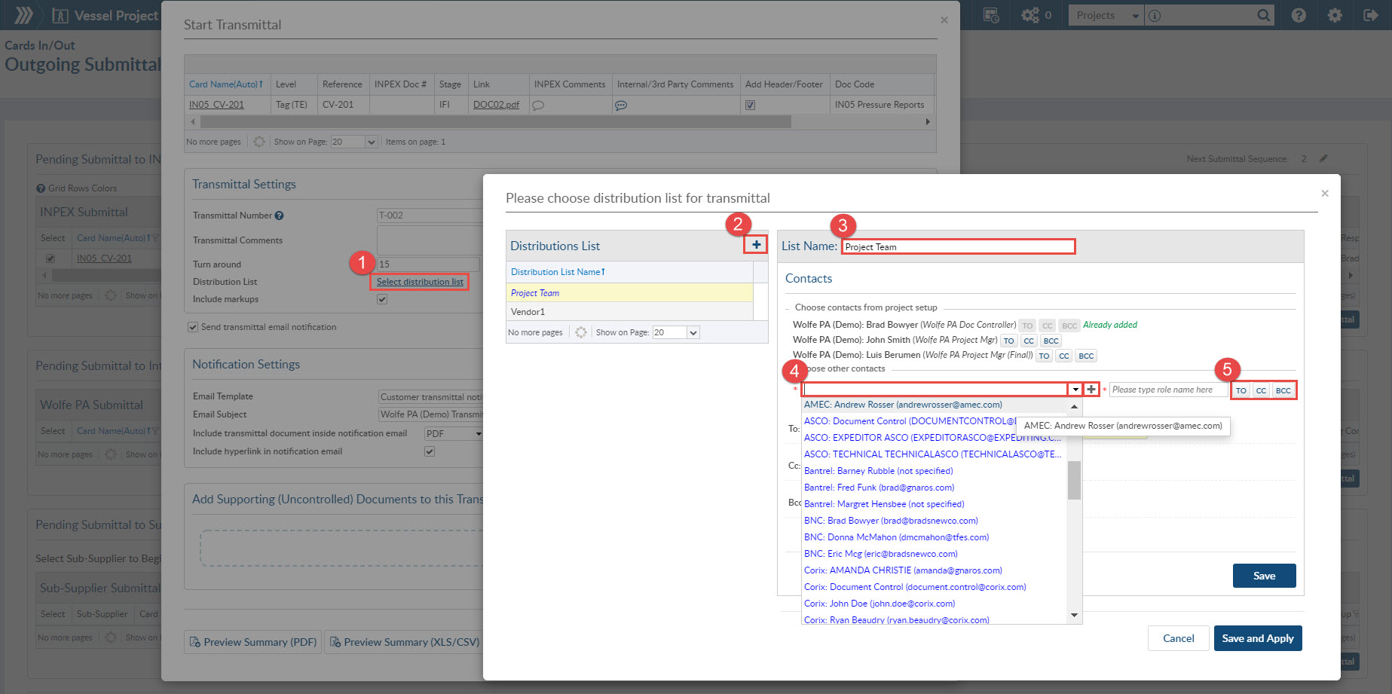Add Luis Berumen as BCC recipient
Screen dimensions: 1392x694
click(x=1086, y=356)
